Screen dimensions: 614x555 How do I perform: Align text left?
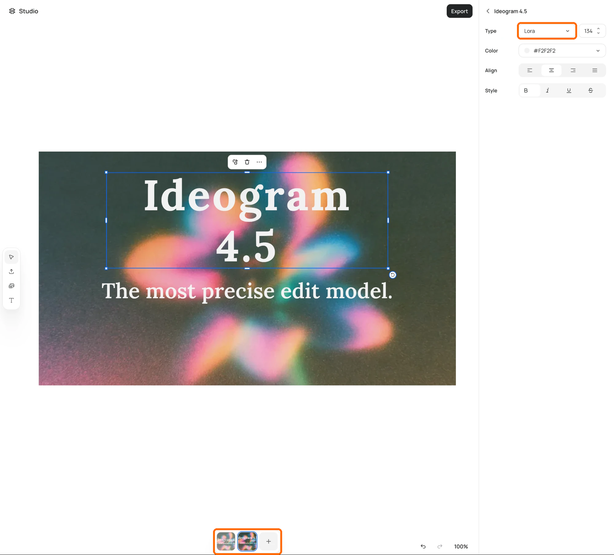click(530, 70)
